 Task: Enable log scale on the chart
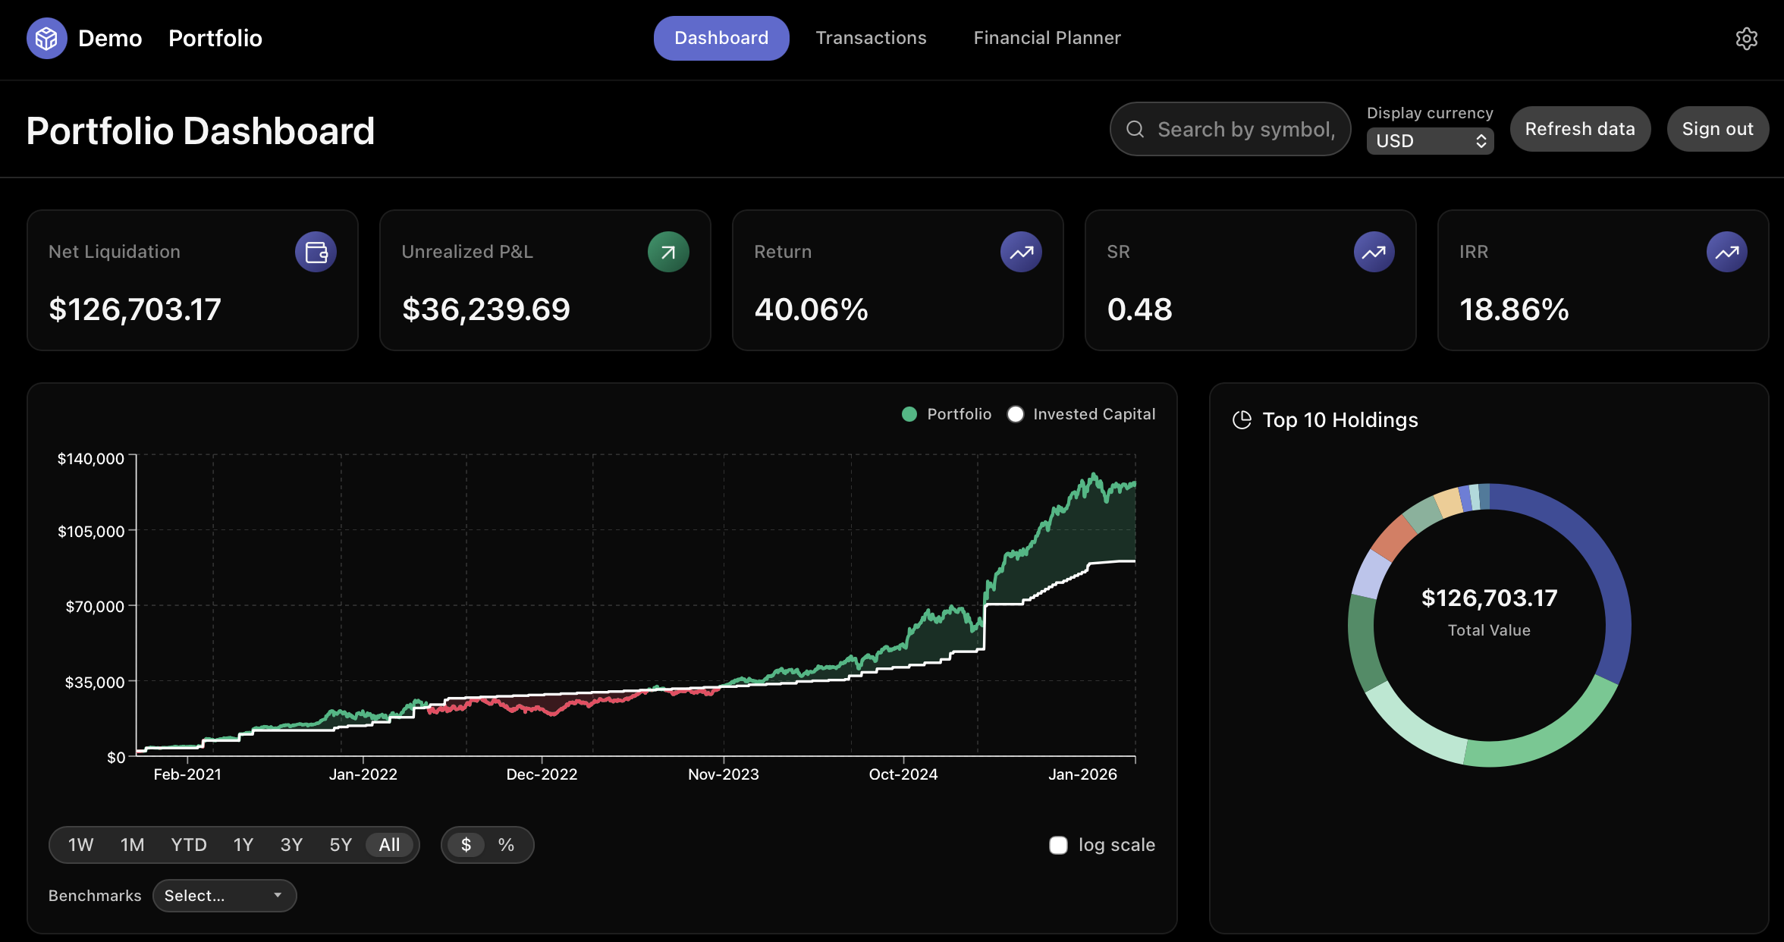1058,844
